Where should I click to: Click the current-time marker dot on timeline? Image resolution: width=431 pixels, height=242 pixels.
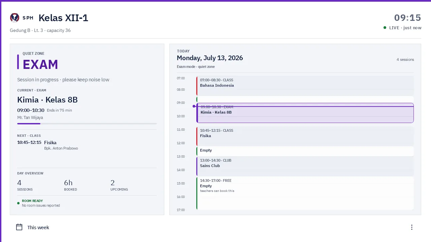[194, 106]
